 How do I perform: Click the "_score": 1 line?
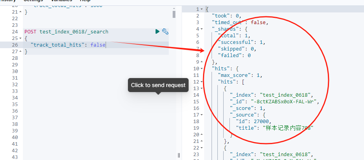pos(248,108)
